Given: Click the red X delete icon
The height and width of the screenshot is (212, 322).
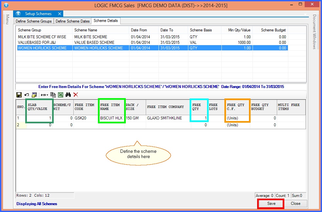Looking at the screenshot, I should click(76, 95).
